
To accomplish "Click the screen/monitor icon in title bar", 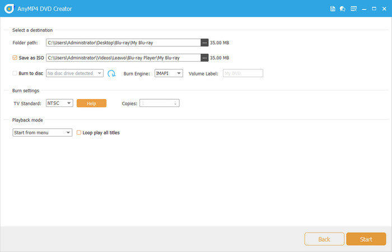I will tap(353, 9).
